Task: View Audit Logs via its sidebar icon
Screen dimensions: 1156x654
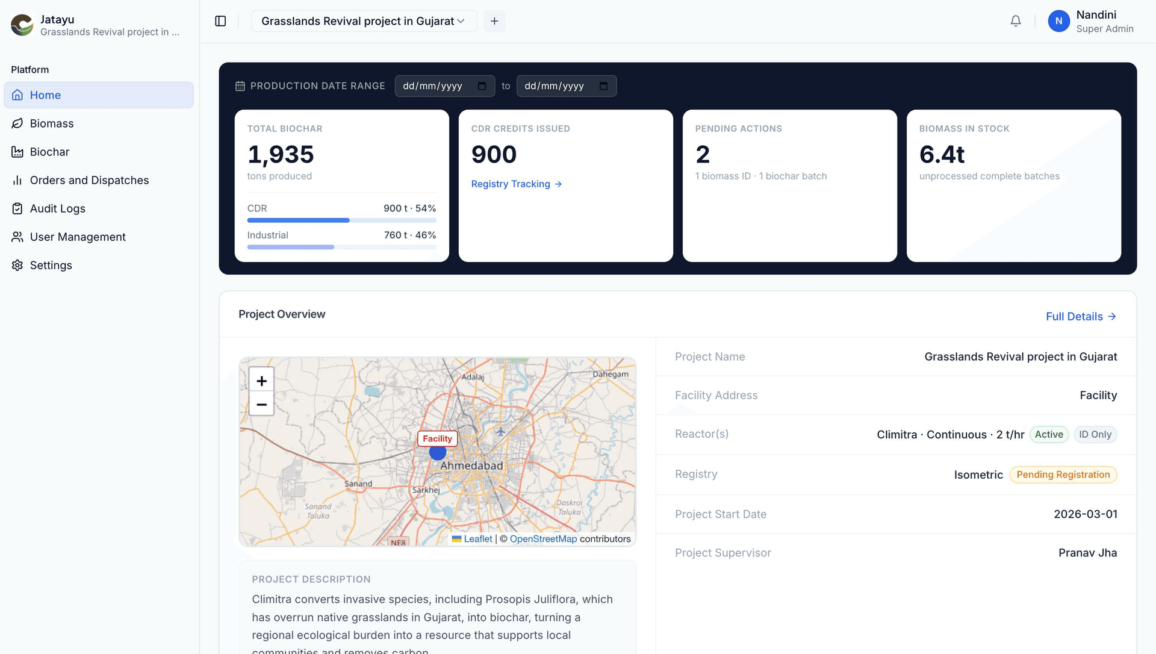Action: pyautogui.click(x=18, y=208)
